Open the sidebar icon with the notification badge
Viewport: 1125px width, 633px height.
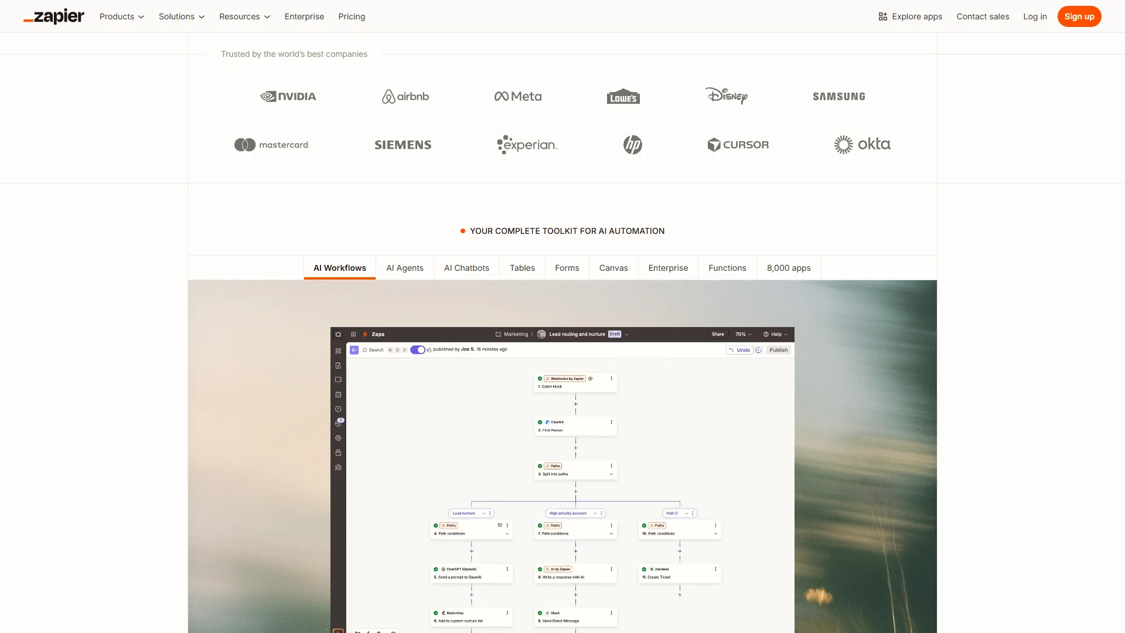click(339, 423)
